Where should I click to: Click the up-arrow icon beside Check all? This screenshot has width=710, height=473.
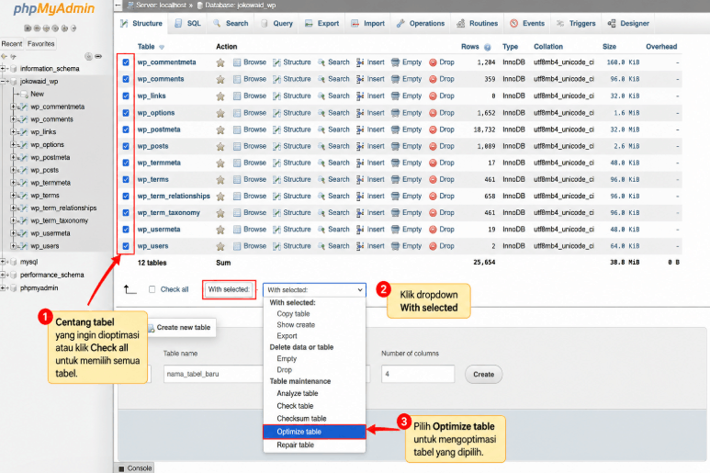pyautogui.click(x=130, y=289)
